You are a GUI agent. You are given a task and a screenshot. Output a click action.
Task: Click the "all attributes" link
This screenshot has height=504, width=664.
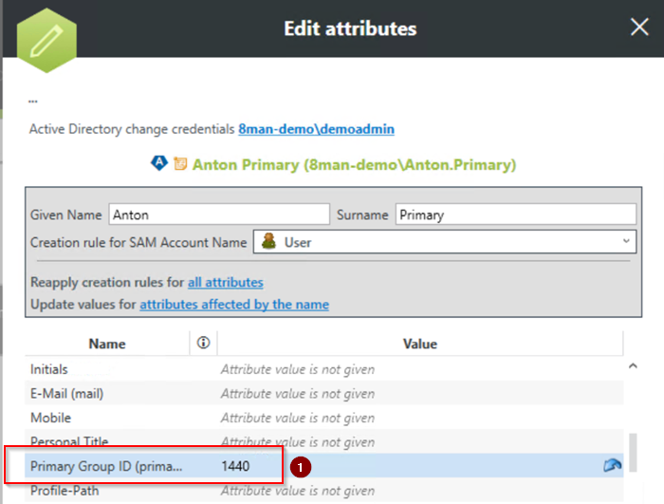225,282
